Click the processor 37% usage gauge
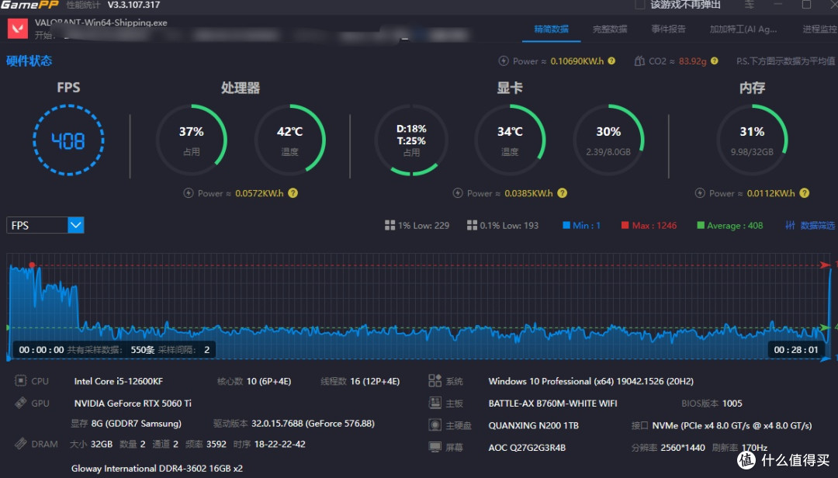This screenshot has width=838, height=478. click(192, 140)
